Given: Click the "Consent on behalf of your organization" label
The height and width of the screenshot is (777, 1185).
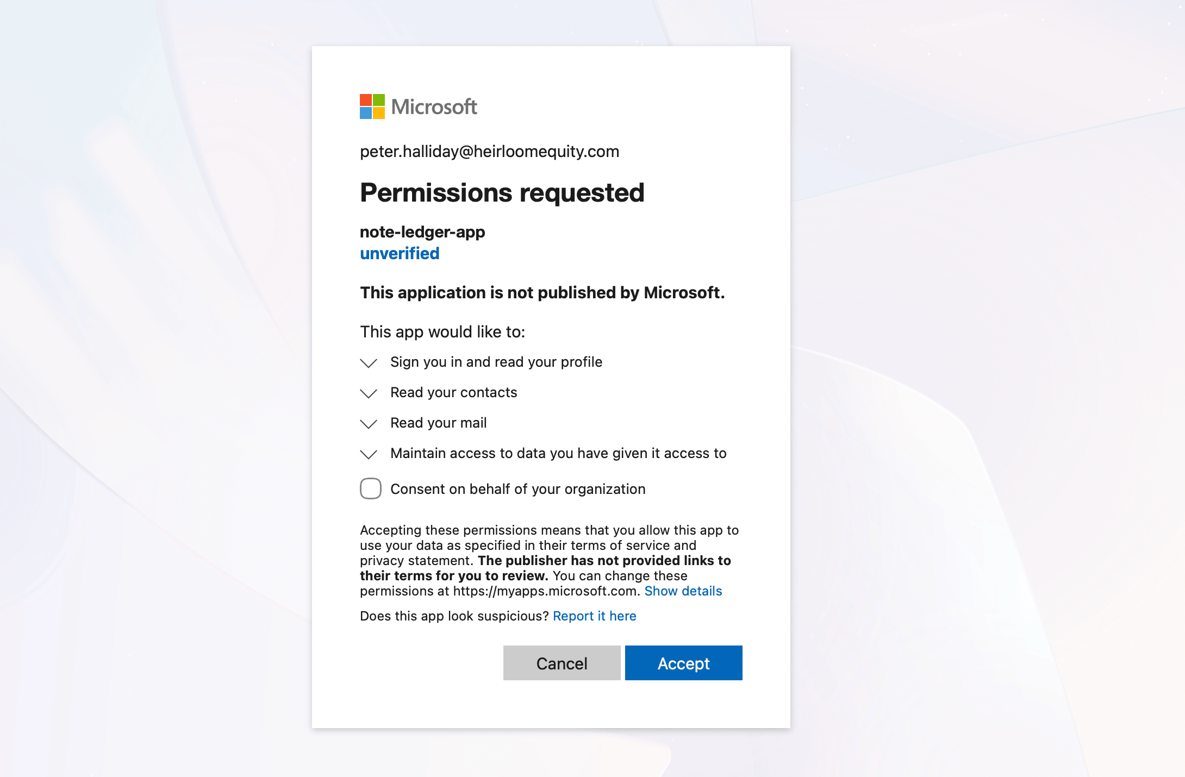Looking at the screenshot, I should (517, 489).
